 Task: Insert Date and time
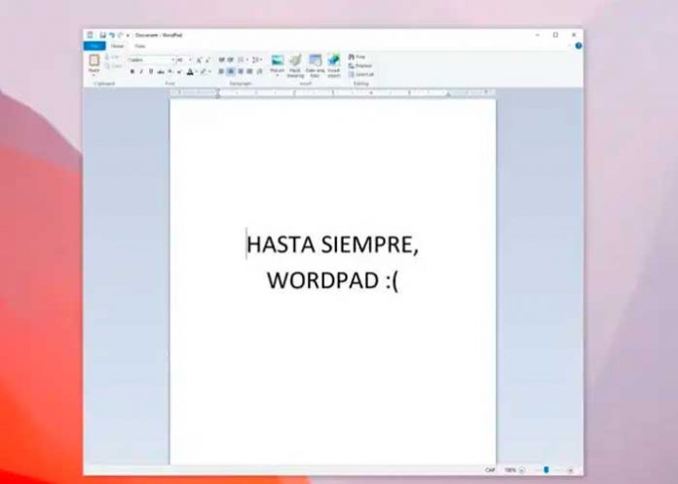315,63
